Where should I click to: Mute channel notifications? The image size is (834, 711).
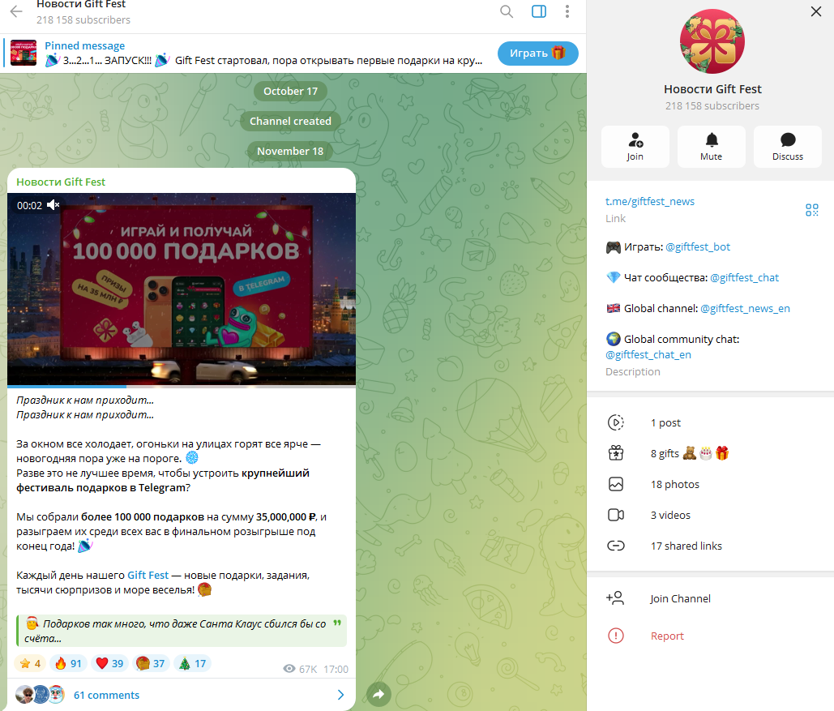(711, 147)
